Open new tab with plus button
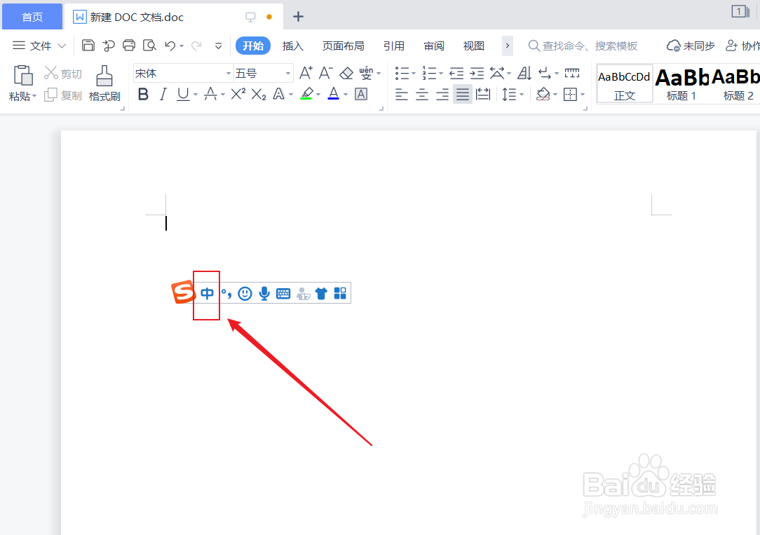 click(x=298, y=17)
